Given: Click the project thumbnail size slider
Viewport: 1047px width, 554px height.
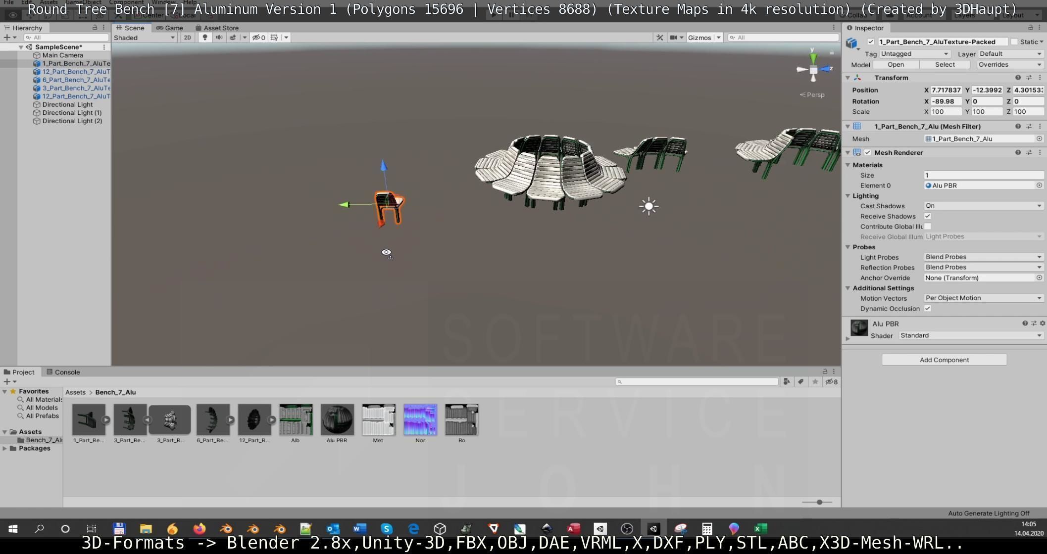Looking at the screenshot, I should click(819, 502).
